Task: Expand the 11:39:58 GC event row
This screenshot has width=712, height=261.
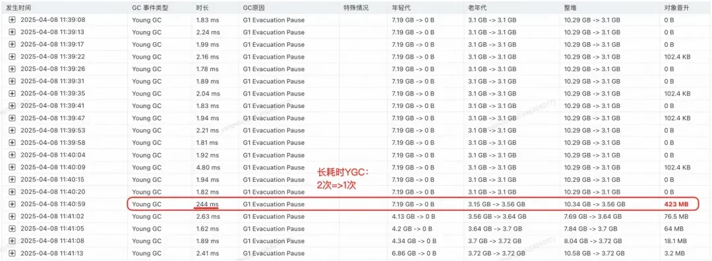Action: coord(13,142)
